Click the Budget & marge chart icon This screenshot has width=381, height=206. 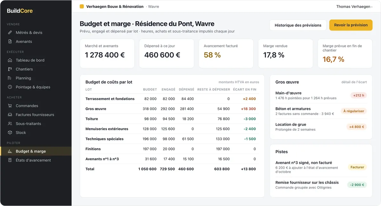tap(10, 151)
